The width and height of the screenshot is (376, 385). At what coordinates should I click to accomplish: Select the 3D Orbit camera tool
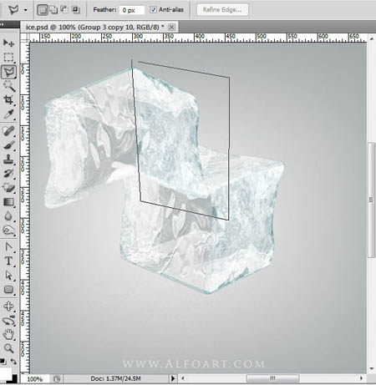(8, 321)
